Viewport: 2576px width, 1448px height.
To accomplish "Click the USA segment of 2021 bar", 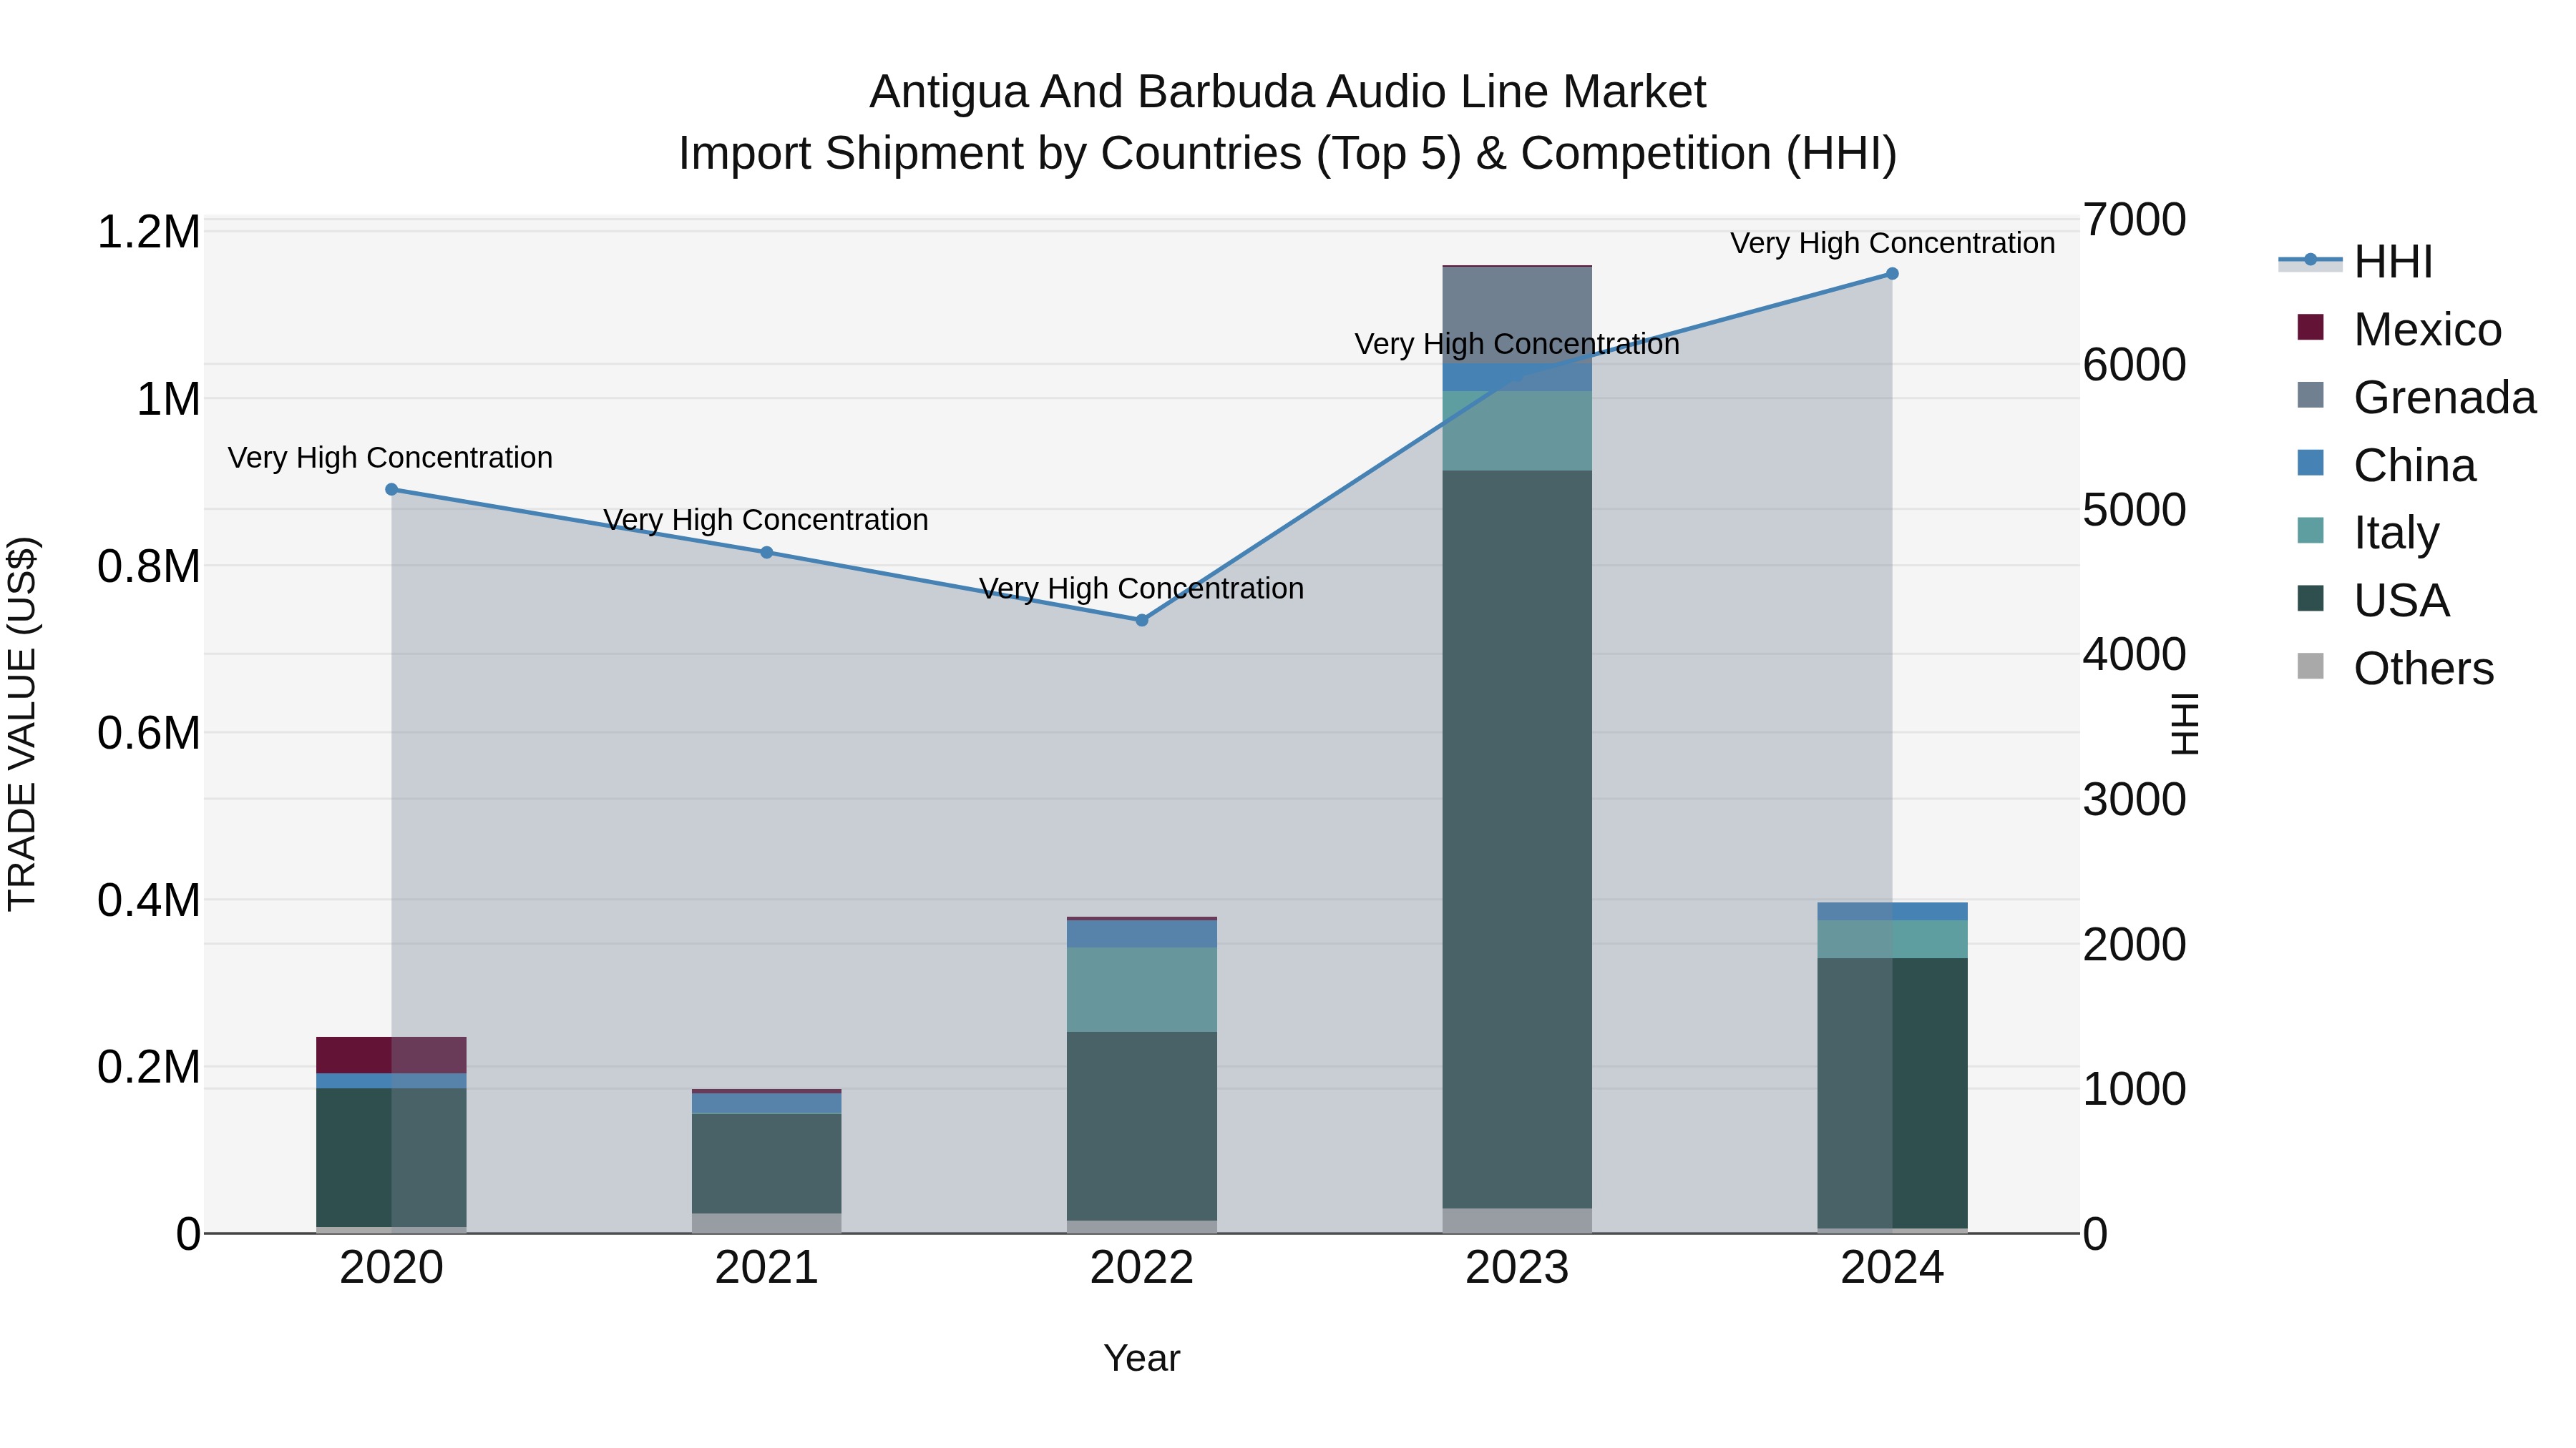I will [767, 1164].
